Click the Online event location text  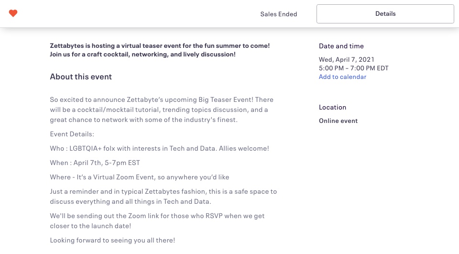pyautogui.click(x=338, y=121)
